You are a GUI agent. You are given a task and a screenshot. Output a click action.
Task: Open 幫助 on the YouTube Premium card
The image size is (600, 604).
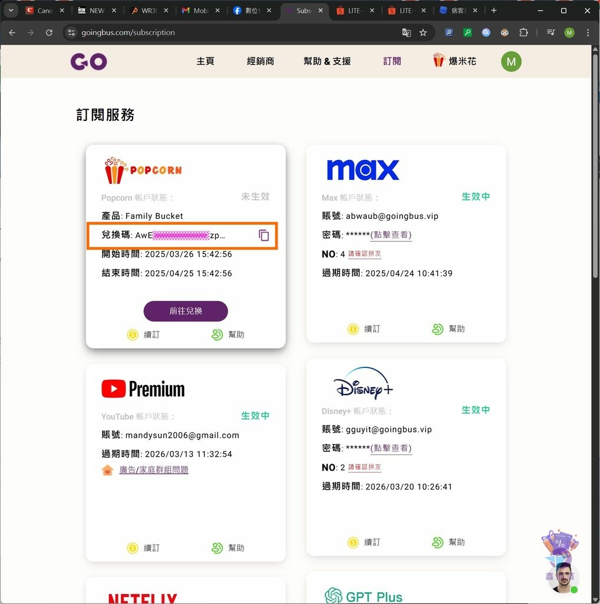coord(228,548)
